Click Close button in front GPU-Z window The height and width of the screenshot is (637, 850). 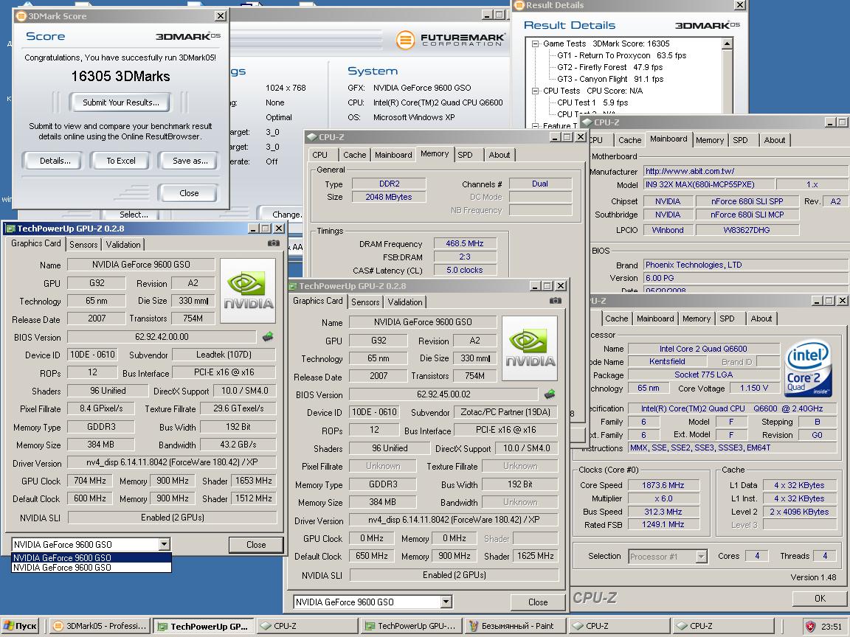[x=538, y=602]
